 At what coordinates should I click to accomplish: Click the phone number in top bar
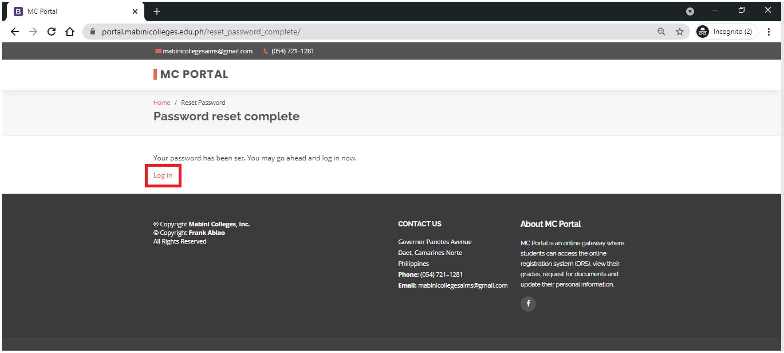click(292, 51)
